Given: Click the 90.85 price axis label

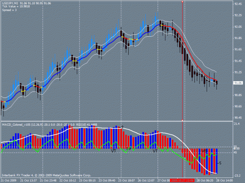Looking at the screenshot, I should pos(238,95).
